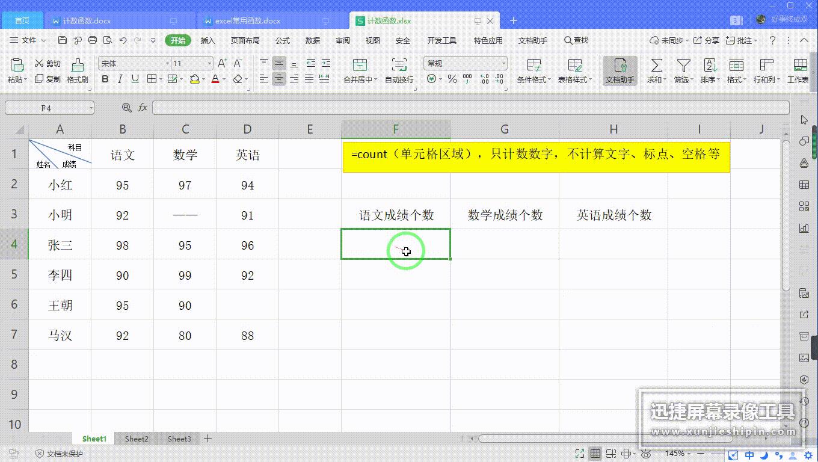Open the red font color A swatch
Viewport: 818px width, 462px height.
(215, 79)
